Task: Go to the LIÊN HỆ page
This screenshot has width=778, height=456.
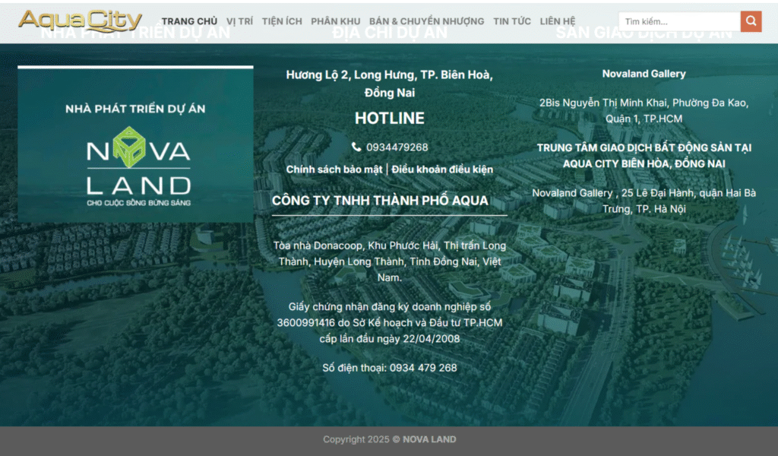Action: point(558,21)
